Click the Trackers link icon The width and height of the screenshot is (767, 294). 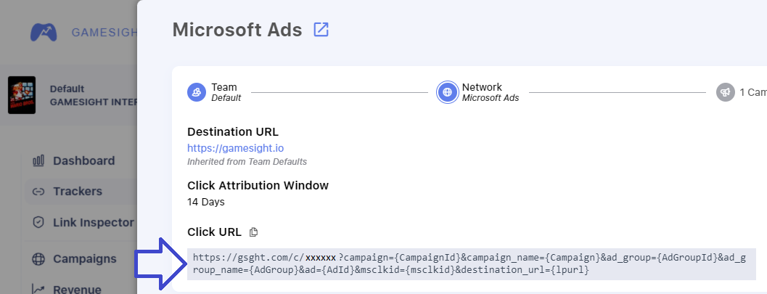tap(38, 191)
